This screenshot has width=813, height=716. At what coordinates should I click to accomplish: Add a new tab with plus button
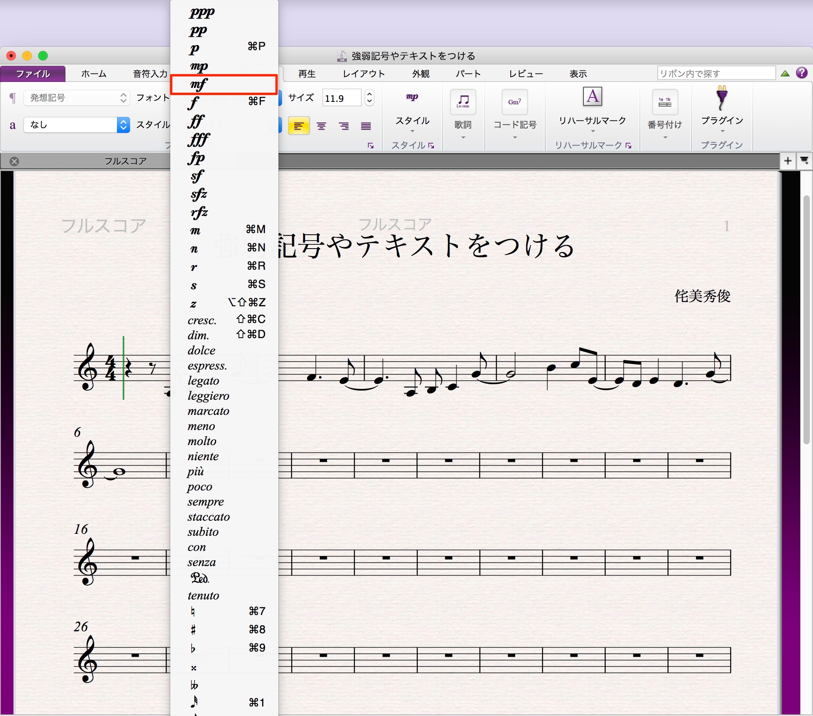click(x=788, y=161)
